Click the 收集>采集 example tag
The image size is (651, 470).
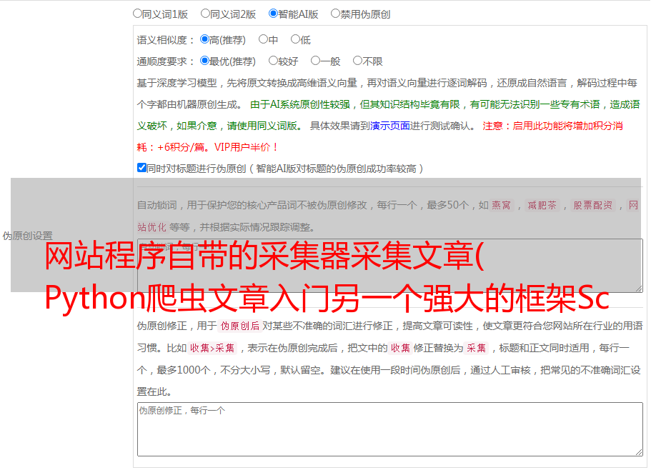point(212,348)
